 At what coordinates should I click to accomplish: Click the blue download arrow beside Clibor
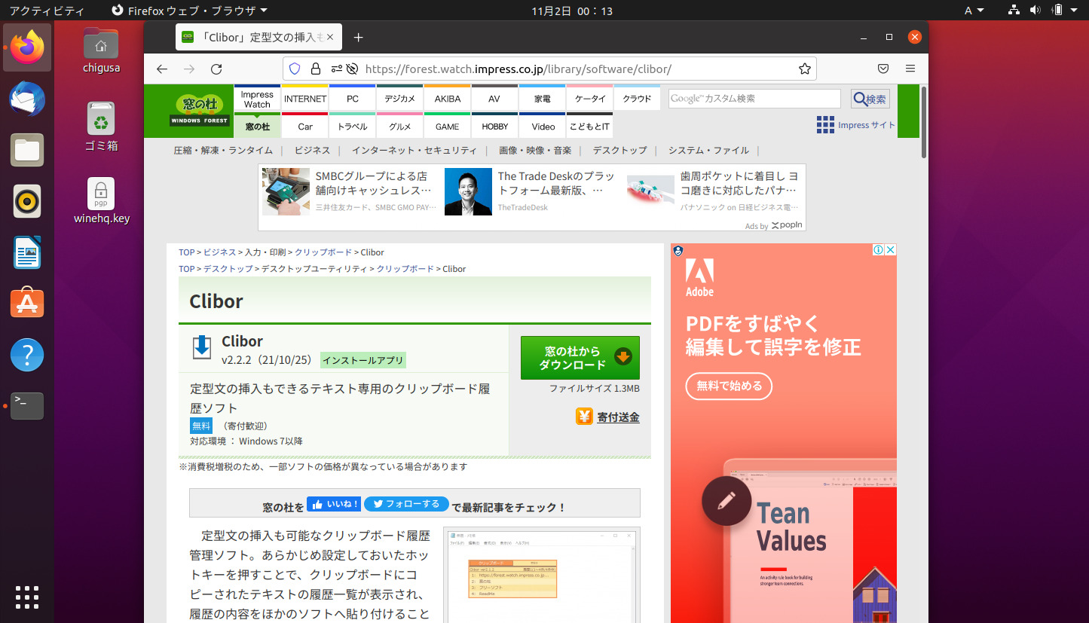click(x=202, y=347)
